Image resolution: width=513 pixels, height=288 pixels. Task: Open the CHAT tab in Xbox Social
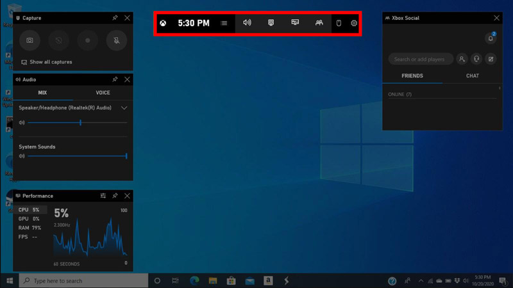tap(473, 76)
